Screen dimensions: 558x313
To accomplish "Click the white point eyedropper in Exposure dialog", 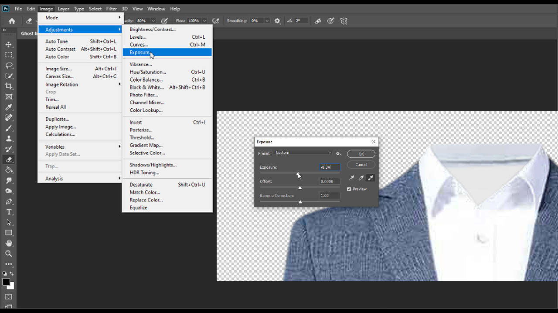I will [x=371, y=178].
